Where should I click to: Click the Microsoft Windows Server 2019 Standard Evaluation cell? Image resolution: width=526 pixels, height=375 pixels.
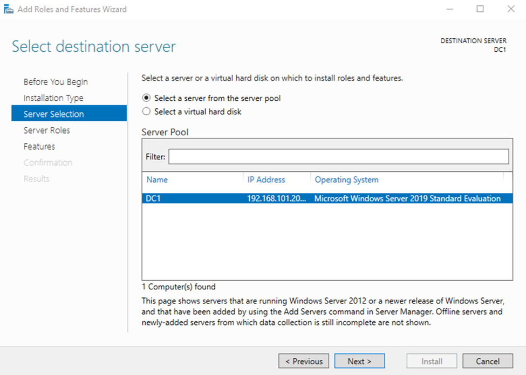pyautogui.click(x=407, y=198)
